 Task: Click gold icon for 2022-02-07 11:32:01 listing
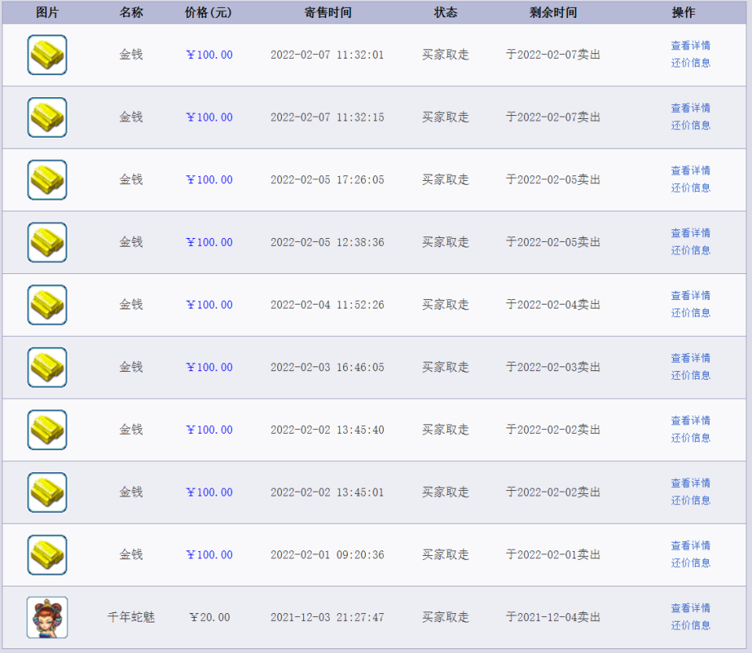[x=47, y=55]
